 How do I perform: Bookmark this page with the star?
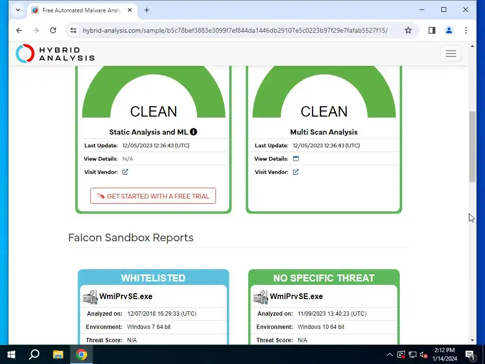408,30
